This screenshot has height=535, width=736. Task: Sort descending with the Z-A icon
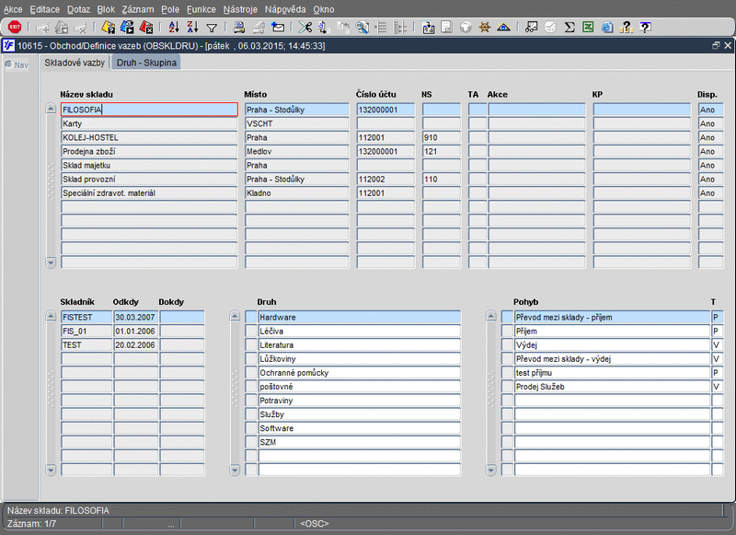click(192, 28)
